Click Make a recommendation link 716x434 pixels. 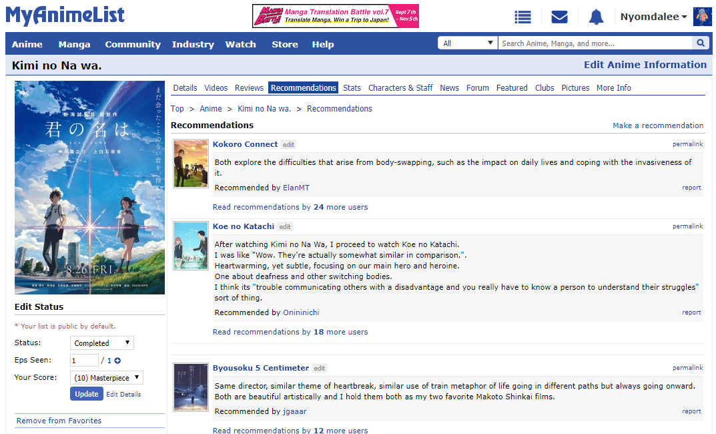point(658,126)
